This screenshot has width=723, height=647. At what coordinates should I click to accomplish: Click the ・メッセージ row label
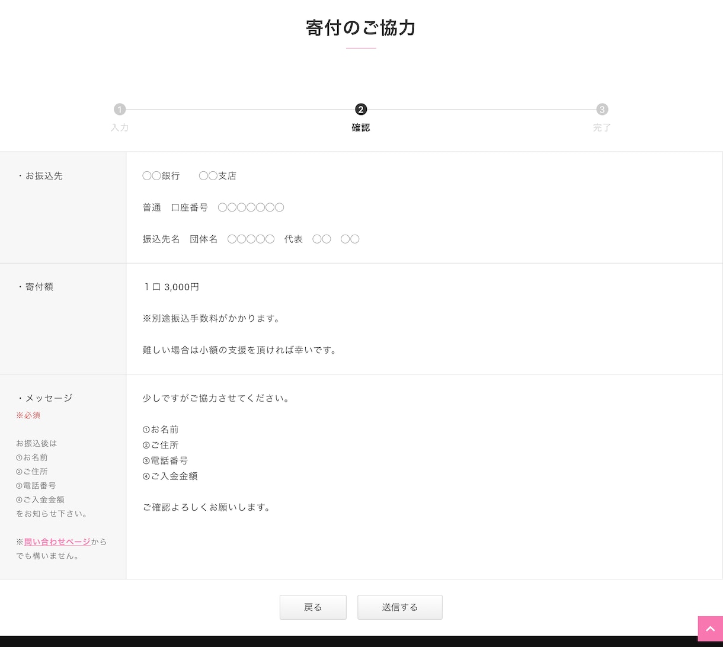[44, 398]
